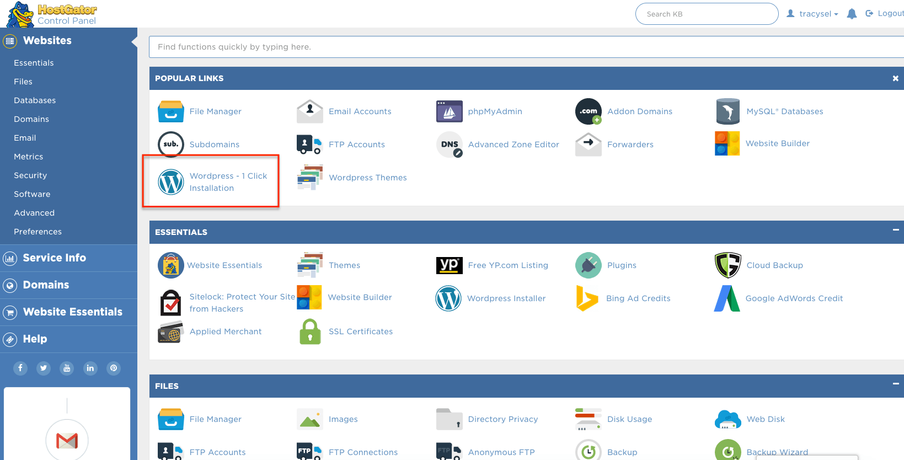Click the Backup Wizard link
Viewport: 904px width, 460px height.
click(777, 452)
